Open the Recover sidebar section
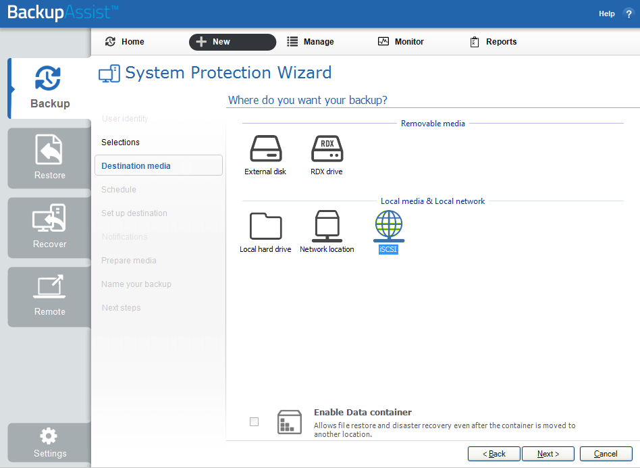640x468 pixels. [50, 228]
